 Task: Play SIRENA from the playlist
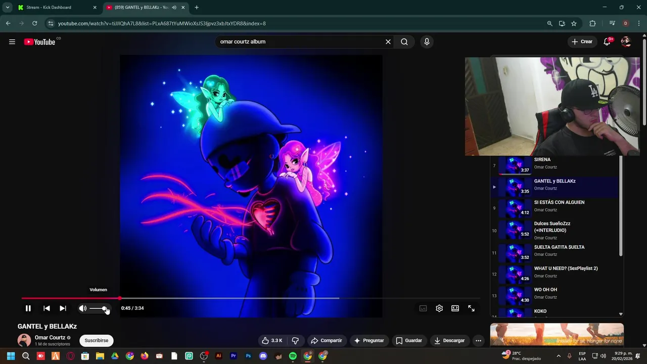tap(555, 165)
